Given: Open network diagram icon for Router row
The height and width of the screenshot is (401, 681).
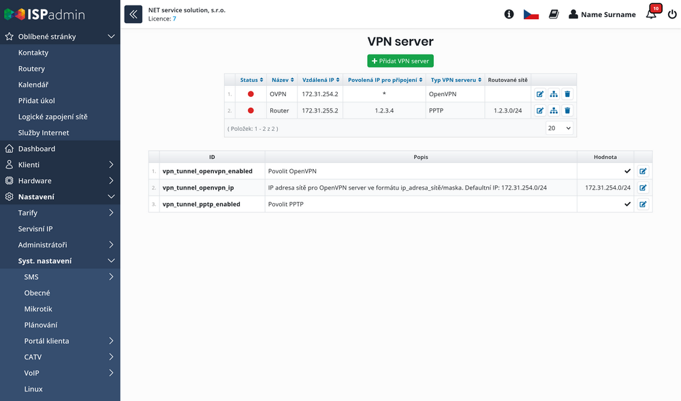Looking at the screenshot, I should [554, 110].
